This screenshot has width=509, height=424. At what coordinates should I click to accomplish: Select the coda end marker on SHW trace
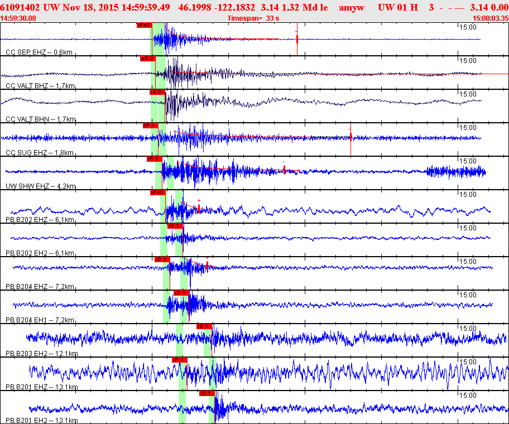(x=284, y=170)
